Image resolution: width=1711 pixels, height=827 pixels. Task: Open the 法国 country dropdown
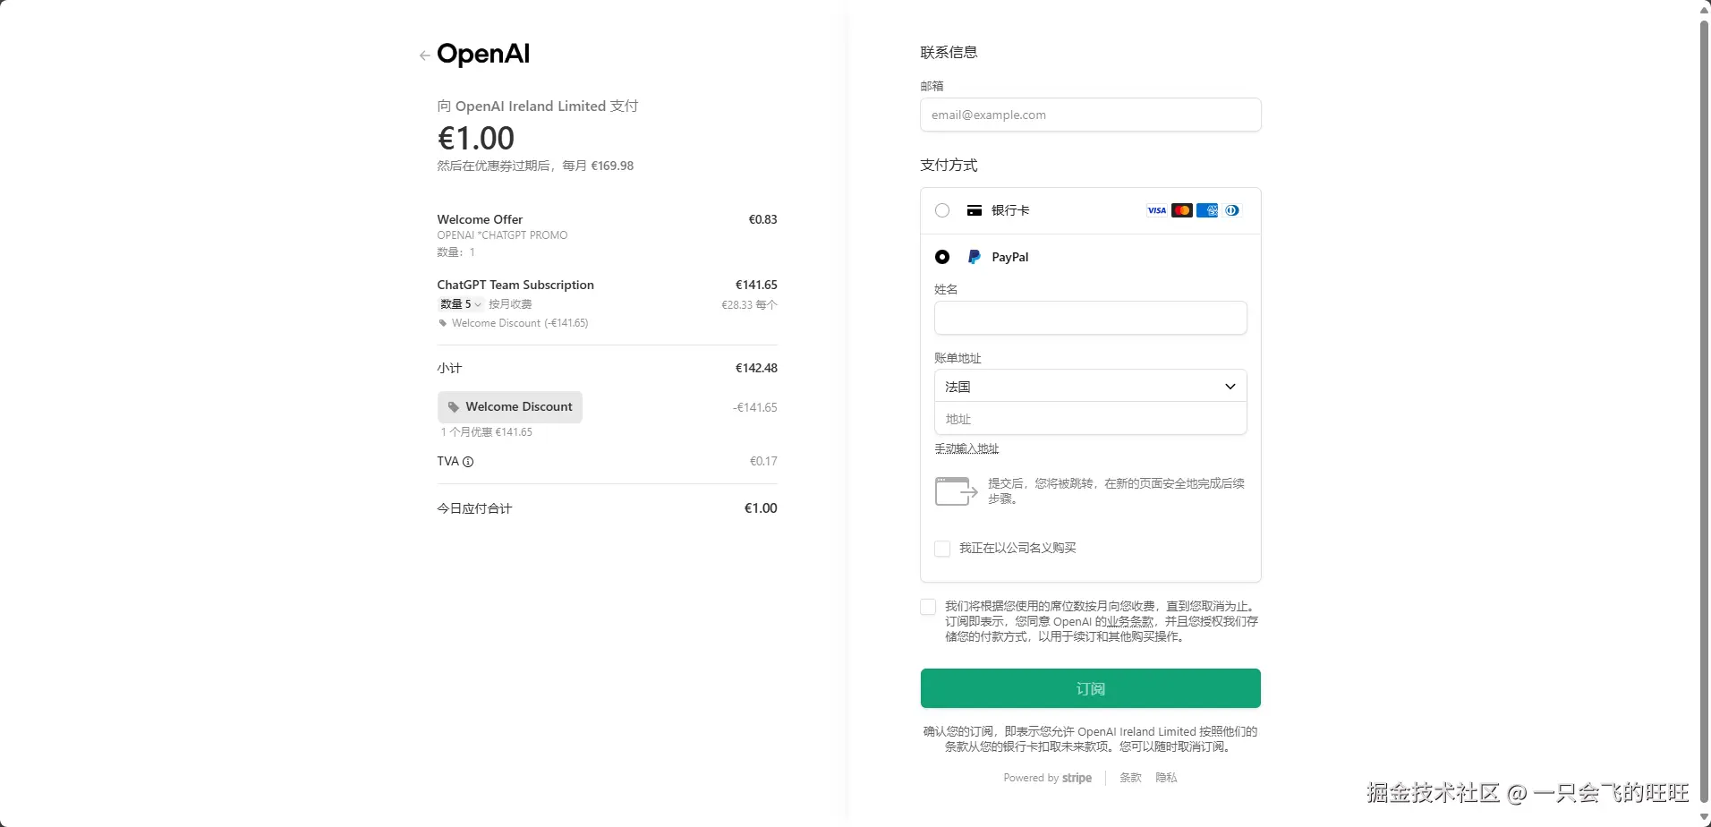point(1091,387)
